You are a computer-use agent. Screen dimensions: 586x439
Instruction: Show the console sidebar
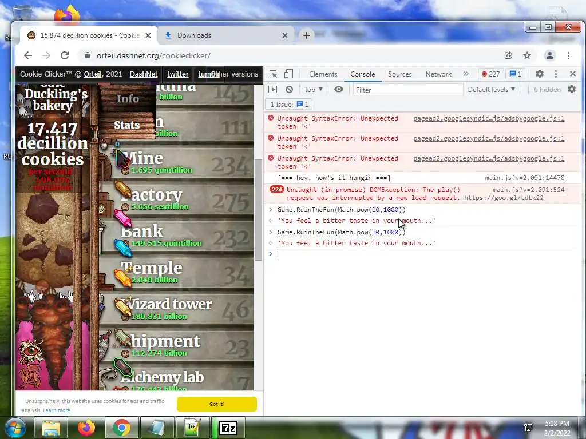point(273,90)
